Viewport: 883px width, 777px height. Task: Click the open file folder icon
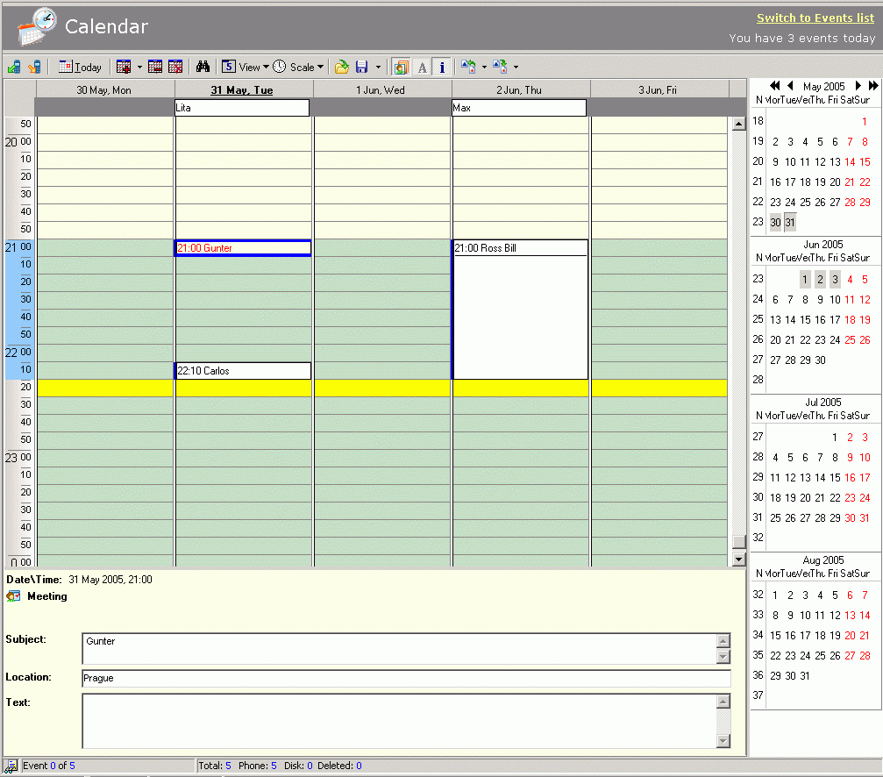(x=342, y=67)
